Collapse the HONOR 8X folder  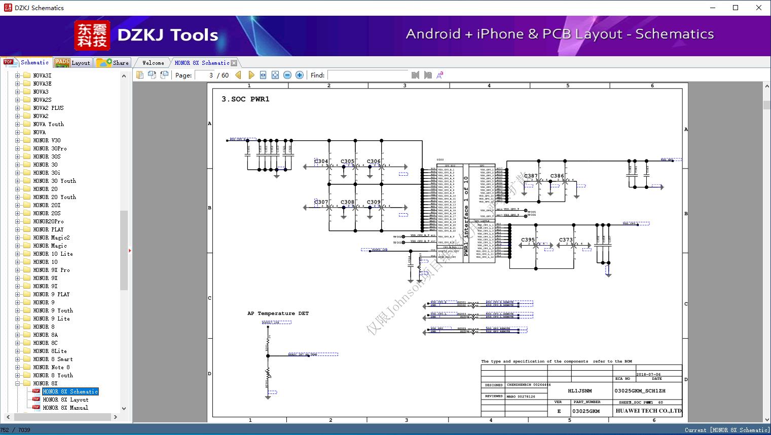[x=18, y=383]
